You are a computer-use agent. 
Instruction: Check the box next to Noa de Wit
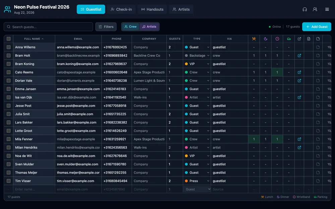point(9,156)
